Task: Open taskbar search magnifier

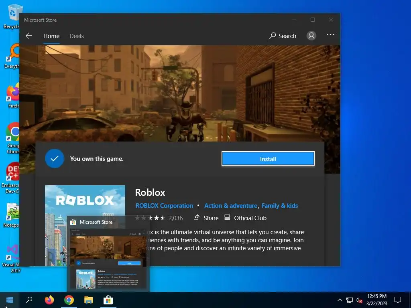Action: [29, 300]
